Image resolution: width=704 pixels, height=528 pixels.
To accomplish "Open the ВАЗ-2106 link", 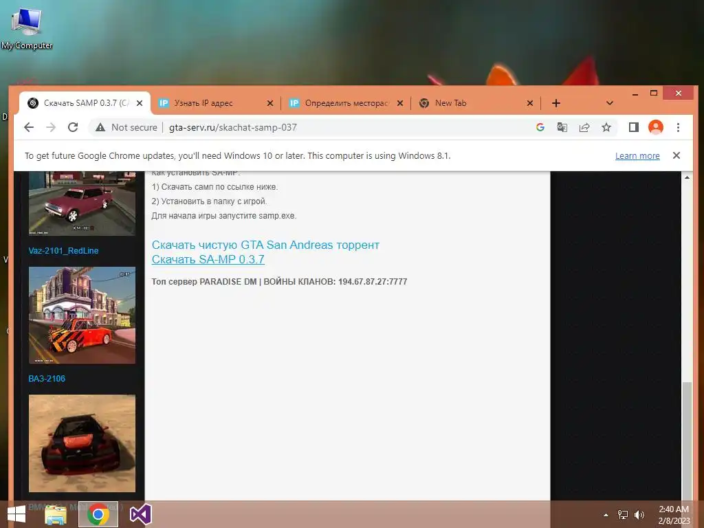I will [x=47, y=379].
